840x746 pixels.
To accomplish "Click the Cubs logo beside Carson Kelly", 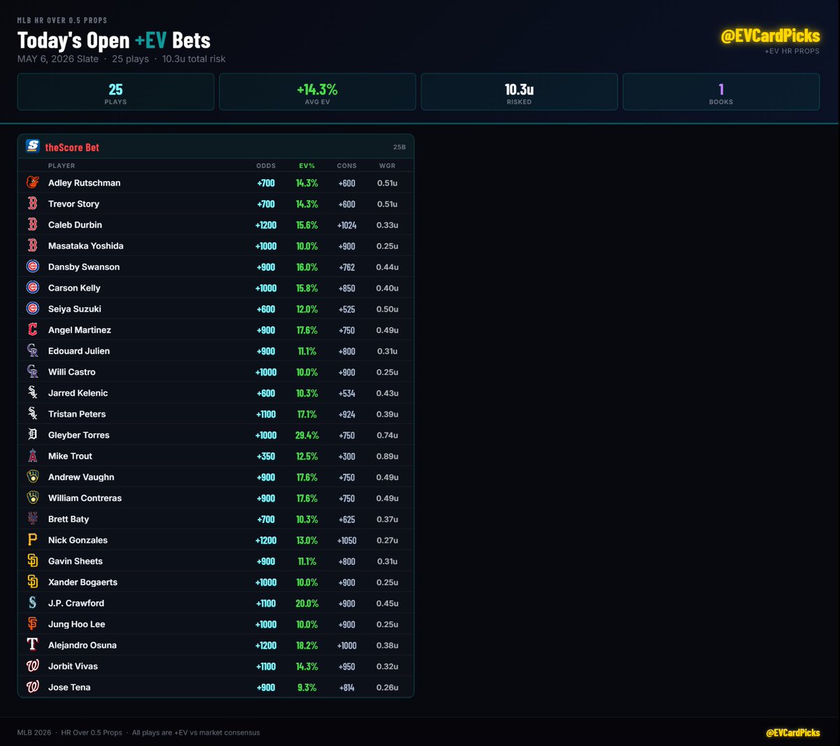I will click(33, 287).
